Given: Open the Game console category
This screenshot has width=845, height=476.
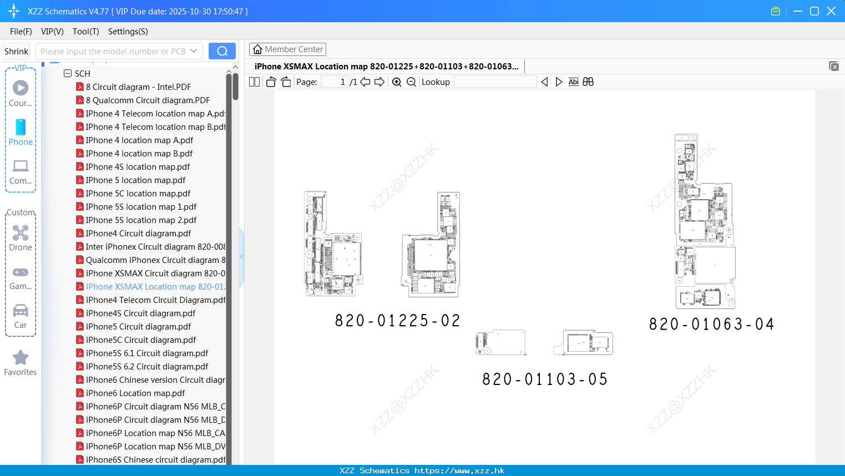Looking at the screenshot, I should click(x=21, y=277).
